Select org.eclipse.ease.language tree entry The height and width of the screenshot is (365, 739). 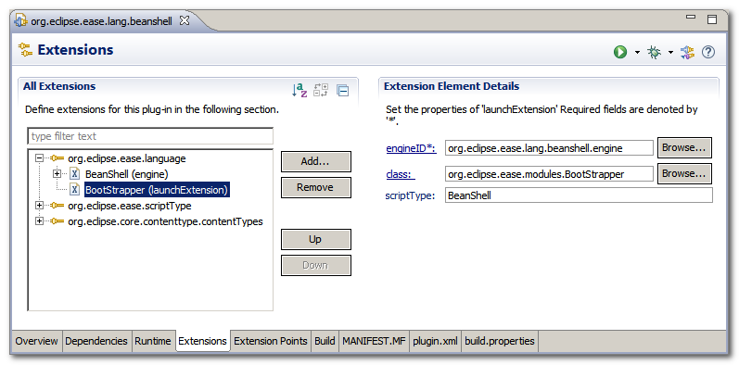tap(127, 158)
